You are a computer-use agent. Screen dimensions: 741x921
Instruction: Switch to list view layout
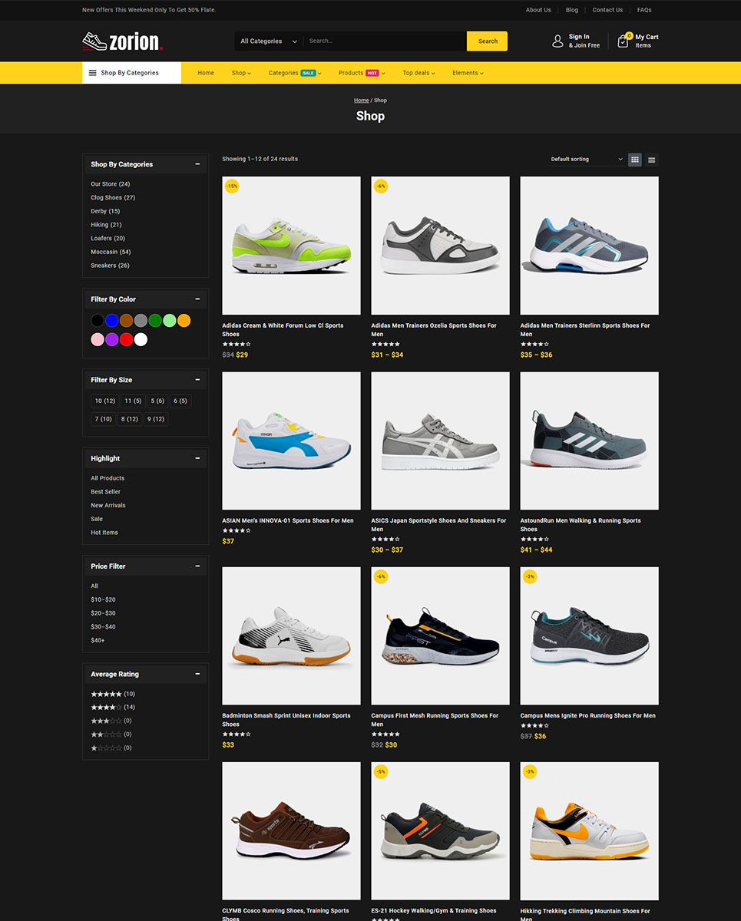coord(652,160)
